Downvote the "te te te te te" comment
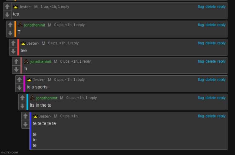The height and width of the screenshot is (155, 235). tap(25, 124)
